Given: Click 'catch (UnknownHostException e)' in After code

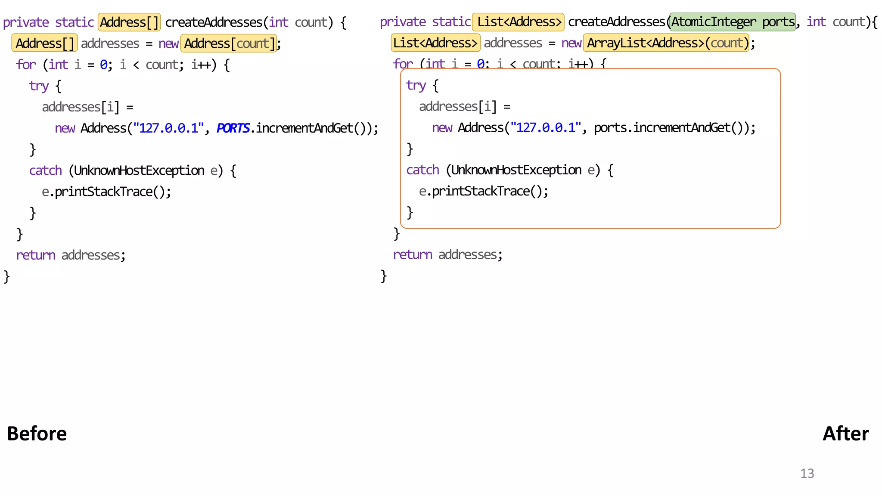Looking at the screenshot, I should click(x=503, y=170).
